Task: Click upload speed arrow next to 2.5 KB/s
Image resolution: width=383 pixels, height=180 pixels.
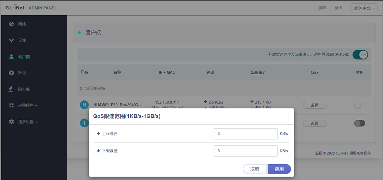Action: coord(205,102)
